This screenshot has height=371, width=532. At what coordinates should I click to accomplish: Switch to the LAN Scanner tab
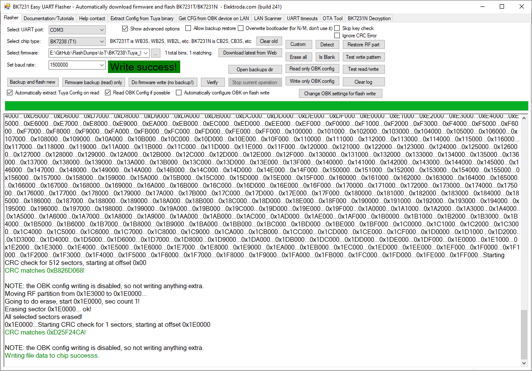268,18
